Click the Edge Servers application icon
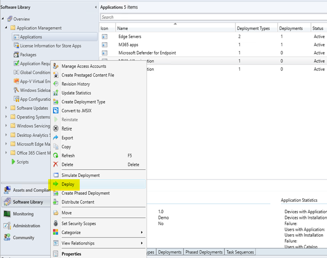Image resolution: width=327 pixels, height=258 pixels. tap(104, 37)
